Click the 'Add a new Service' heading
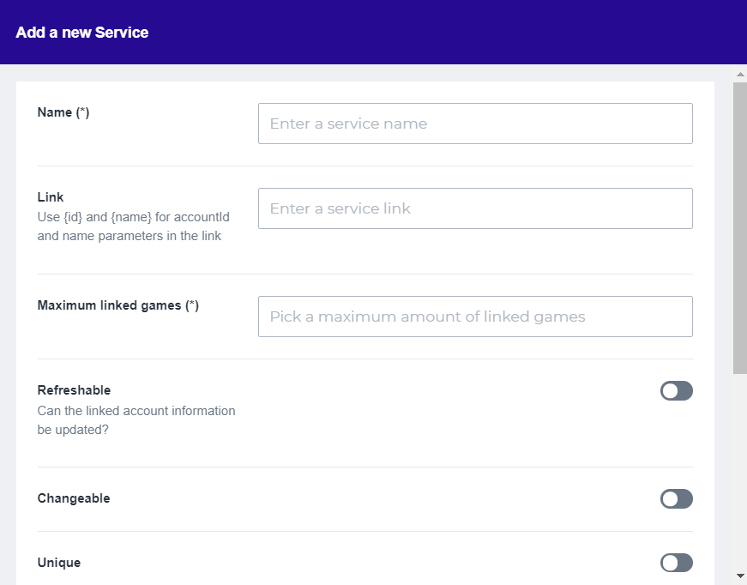 point(82,33)
